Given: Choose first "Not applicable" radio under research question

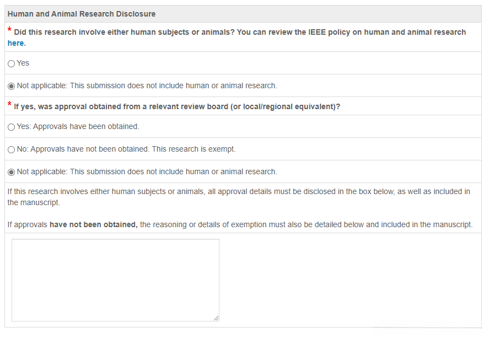Looking at the screenshot, I should click(x=12, y=86).
